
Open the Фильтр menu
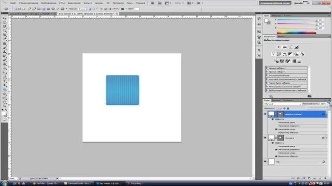pyautogui.click(x=88, y=3)
